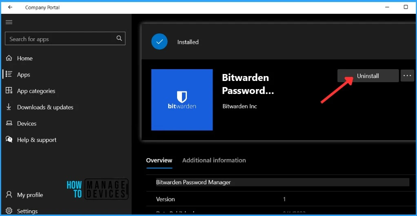417x216 pixels.
Task: Open the three-dots more options menu
Action: (x=407, y=76)
